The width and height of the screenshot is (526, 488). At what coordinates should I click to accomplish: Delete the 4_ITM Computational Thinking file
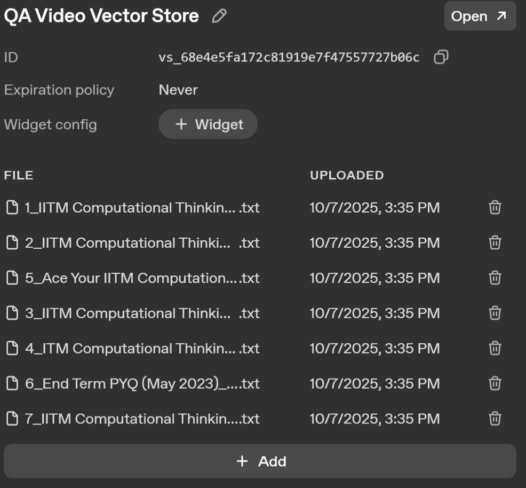[x=495, y=349]
